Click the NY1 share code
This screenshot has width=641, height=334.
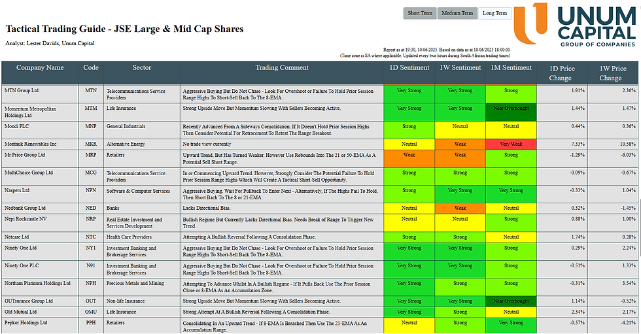pyautogui.click(x=91, y=248)
